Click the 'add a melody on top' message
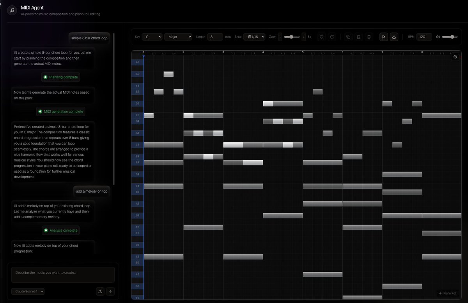468x303 pixels. [x=92, y=191]
